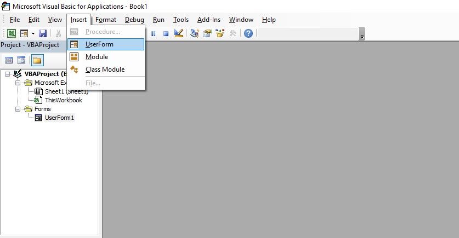Choose Module from the Insert menu
Viewport: 459px width, 238px height.
click(x=106, y=57)
